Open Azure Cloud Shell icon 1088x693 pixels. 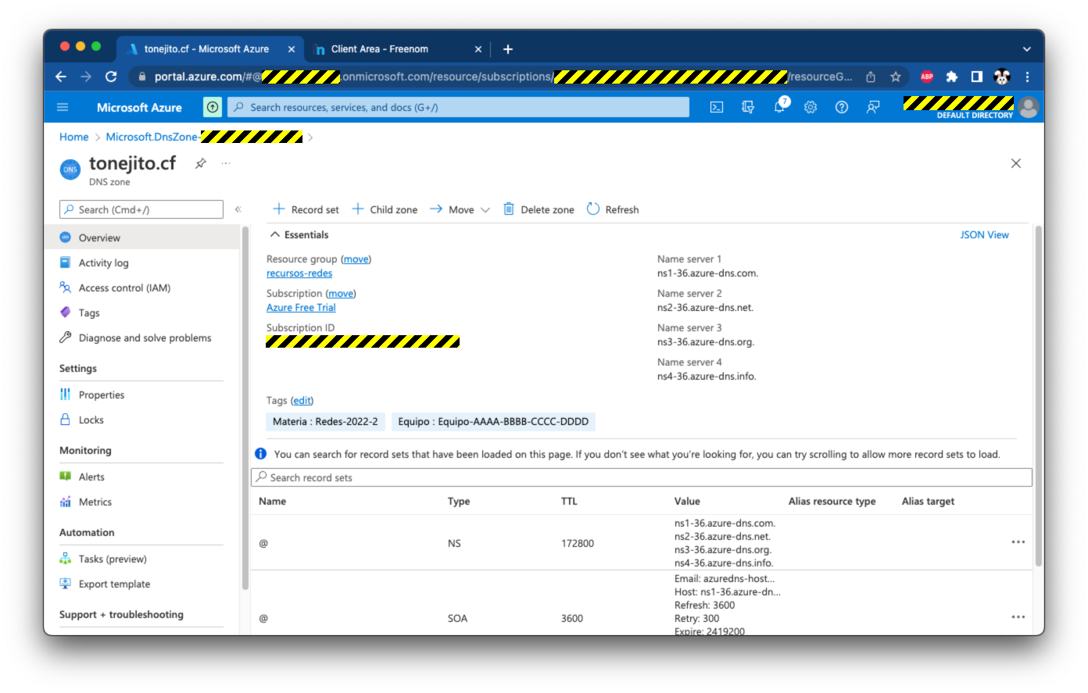[716, 108]
